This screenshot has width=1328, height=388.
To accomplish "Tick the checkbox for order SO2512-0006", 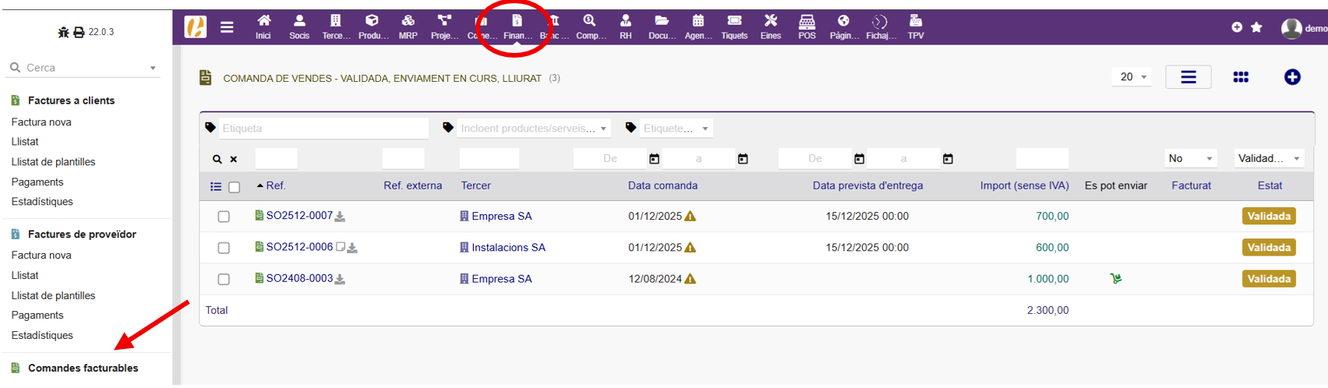I will coord(224,248).
